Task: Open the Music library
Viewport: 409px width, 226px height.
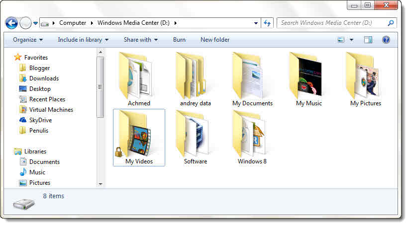Action: tap(37, 172)
